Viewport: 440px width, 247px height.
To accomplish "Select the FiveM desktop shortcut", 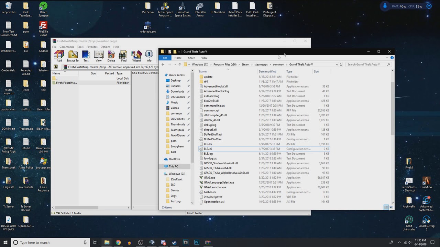I will (409, 163).
